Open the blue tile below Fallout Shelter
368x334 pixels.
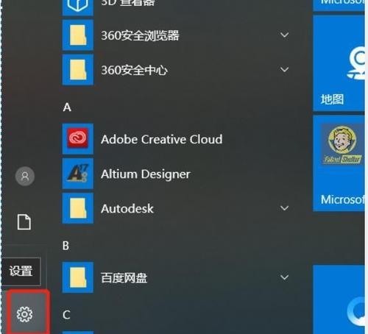point(339,299)
